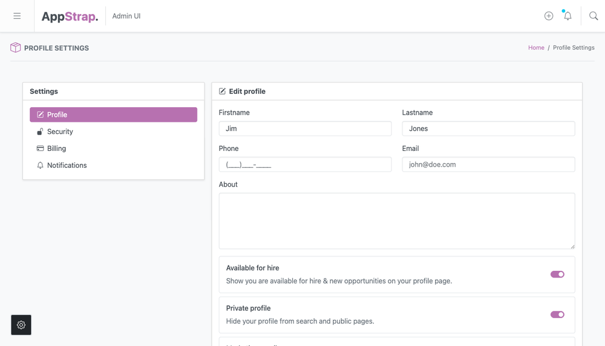This screenshot has width=605, height=346.
Task: Click the Settings panel heading
Action: (x=44, y=91)
